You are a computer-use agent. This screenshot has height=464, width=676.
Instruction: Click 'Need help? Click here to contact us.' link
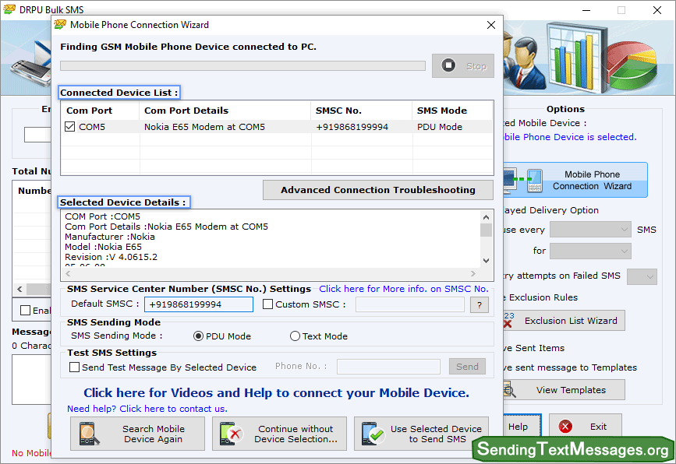[147, 409]
